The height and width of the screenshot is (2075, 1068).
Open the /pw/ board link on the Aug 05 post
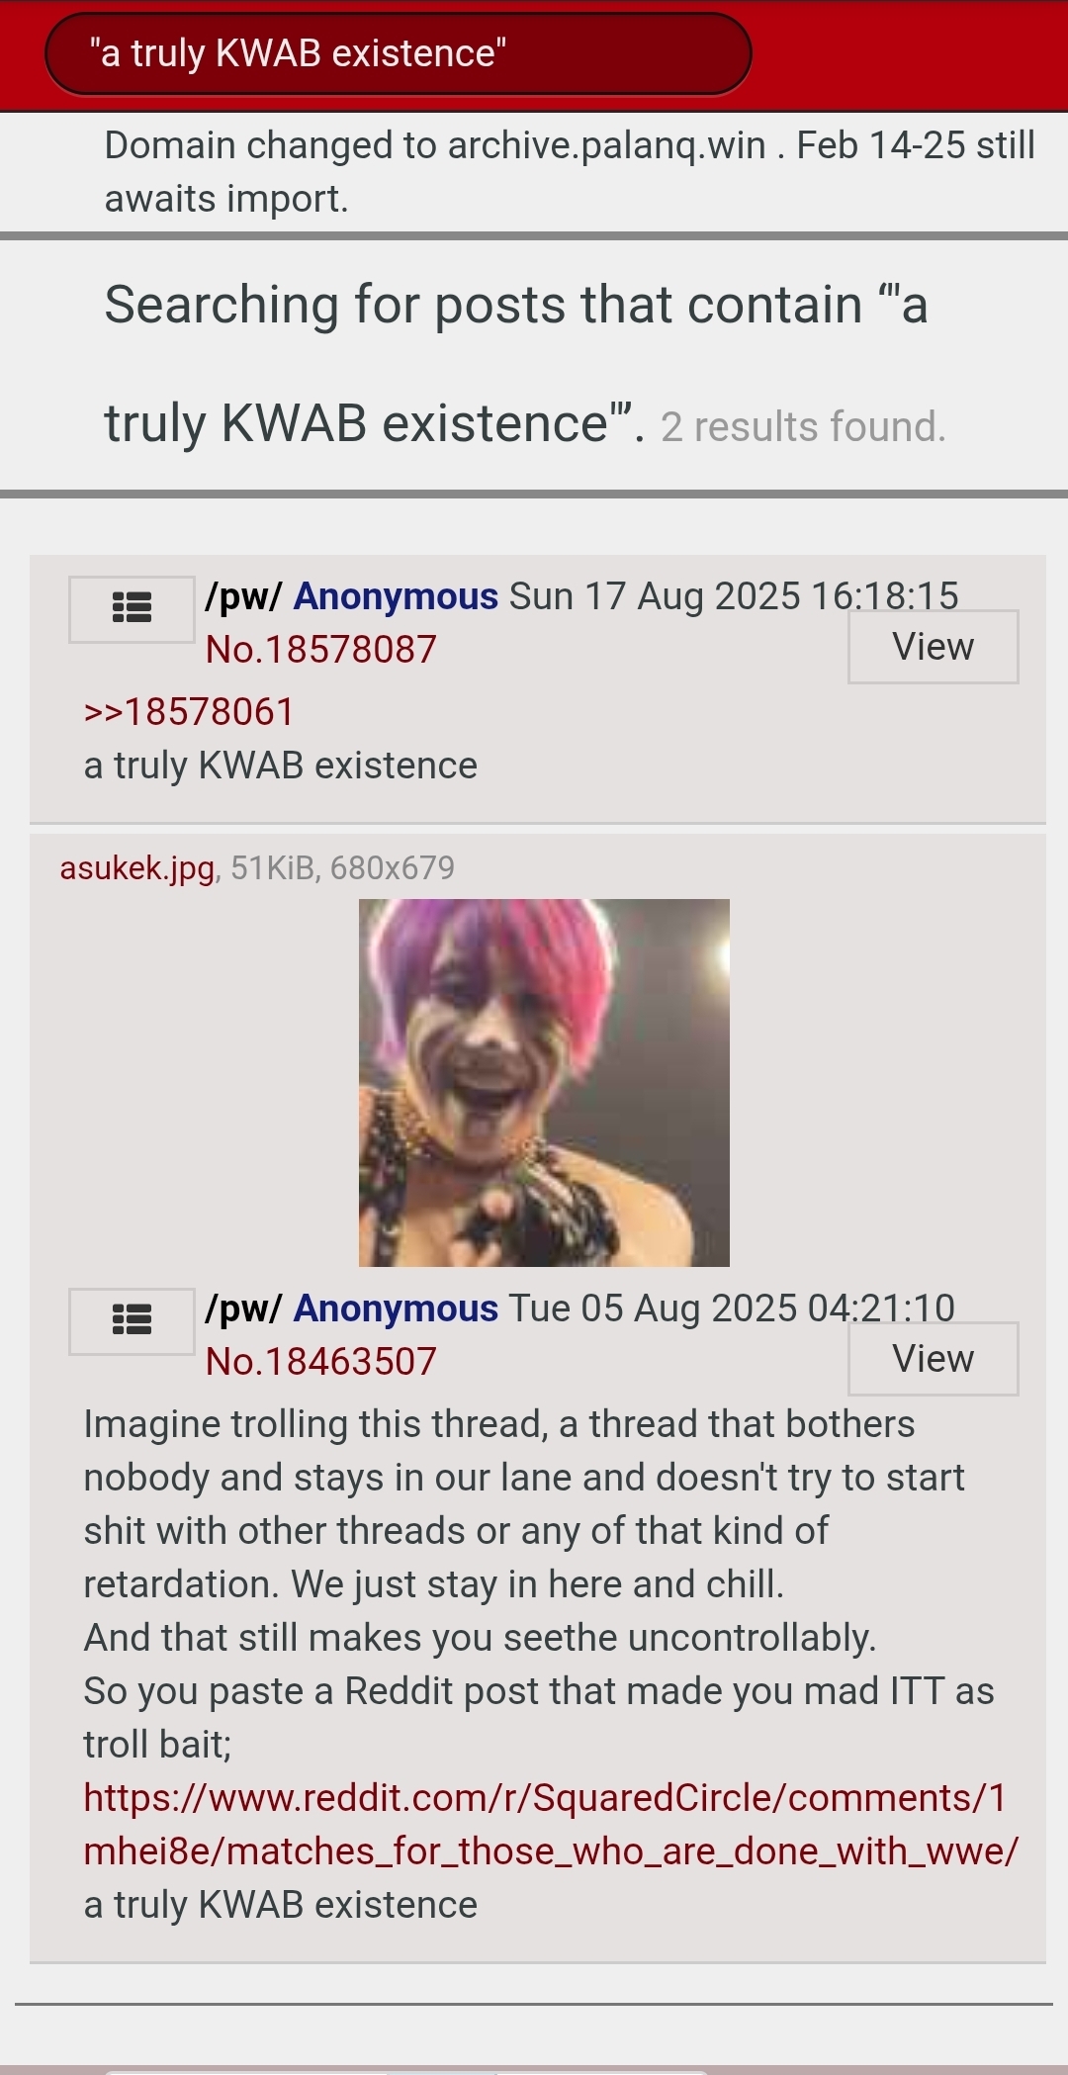pyautogui.click(x=243, y=1308)
